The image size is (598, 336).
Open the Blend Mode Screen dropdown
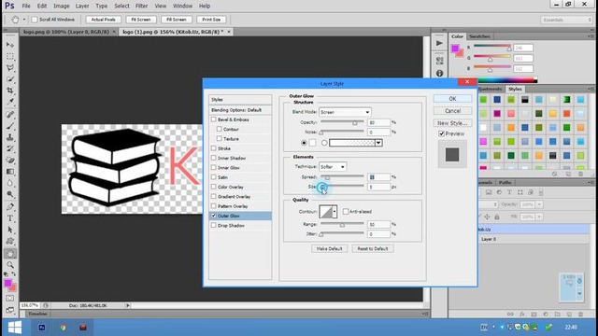coord(345,112)
